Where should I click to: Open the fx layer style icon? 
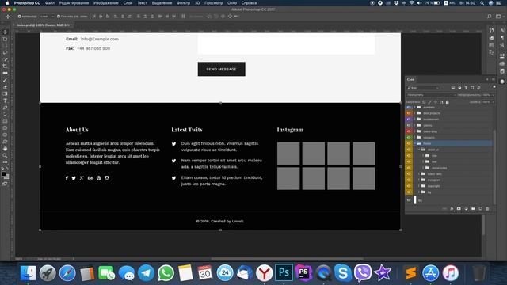coord(452,209)
